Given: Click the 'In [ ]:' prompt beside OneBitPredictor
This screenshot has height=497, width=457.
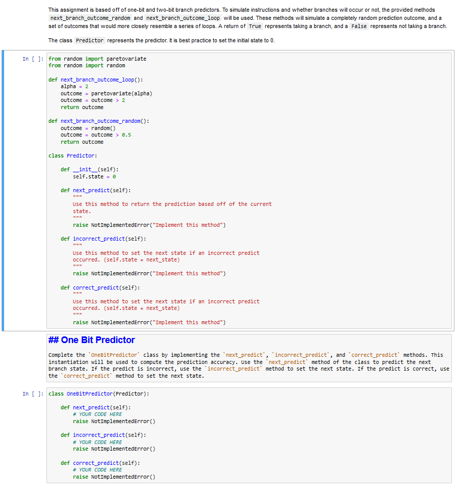Looking at the screenshot, I should pos(33,394).
